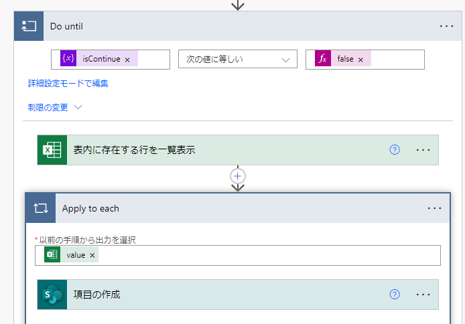Click the SharePoint icon on 項目の作成 action
Viewport: 465px width, 324px height.
52,295
